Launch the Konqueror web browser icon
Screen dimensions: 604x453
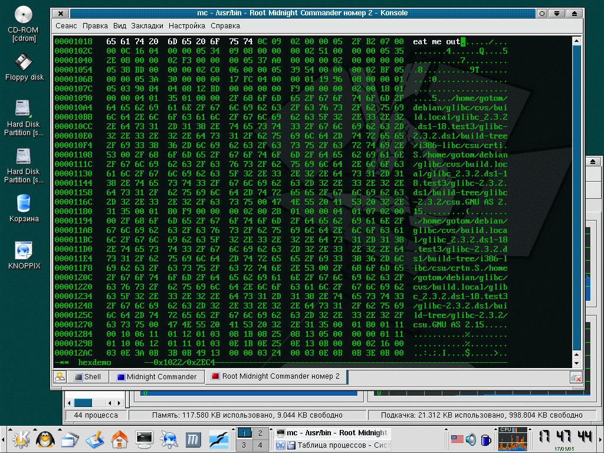pos(169,439)
